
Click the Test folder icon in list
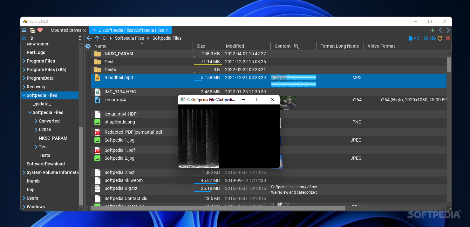[98, 62]
